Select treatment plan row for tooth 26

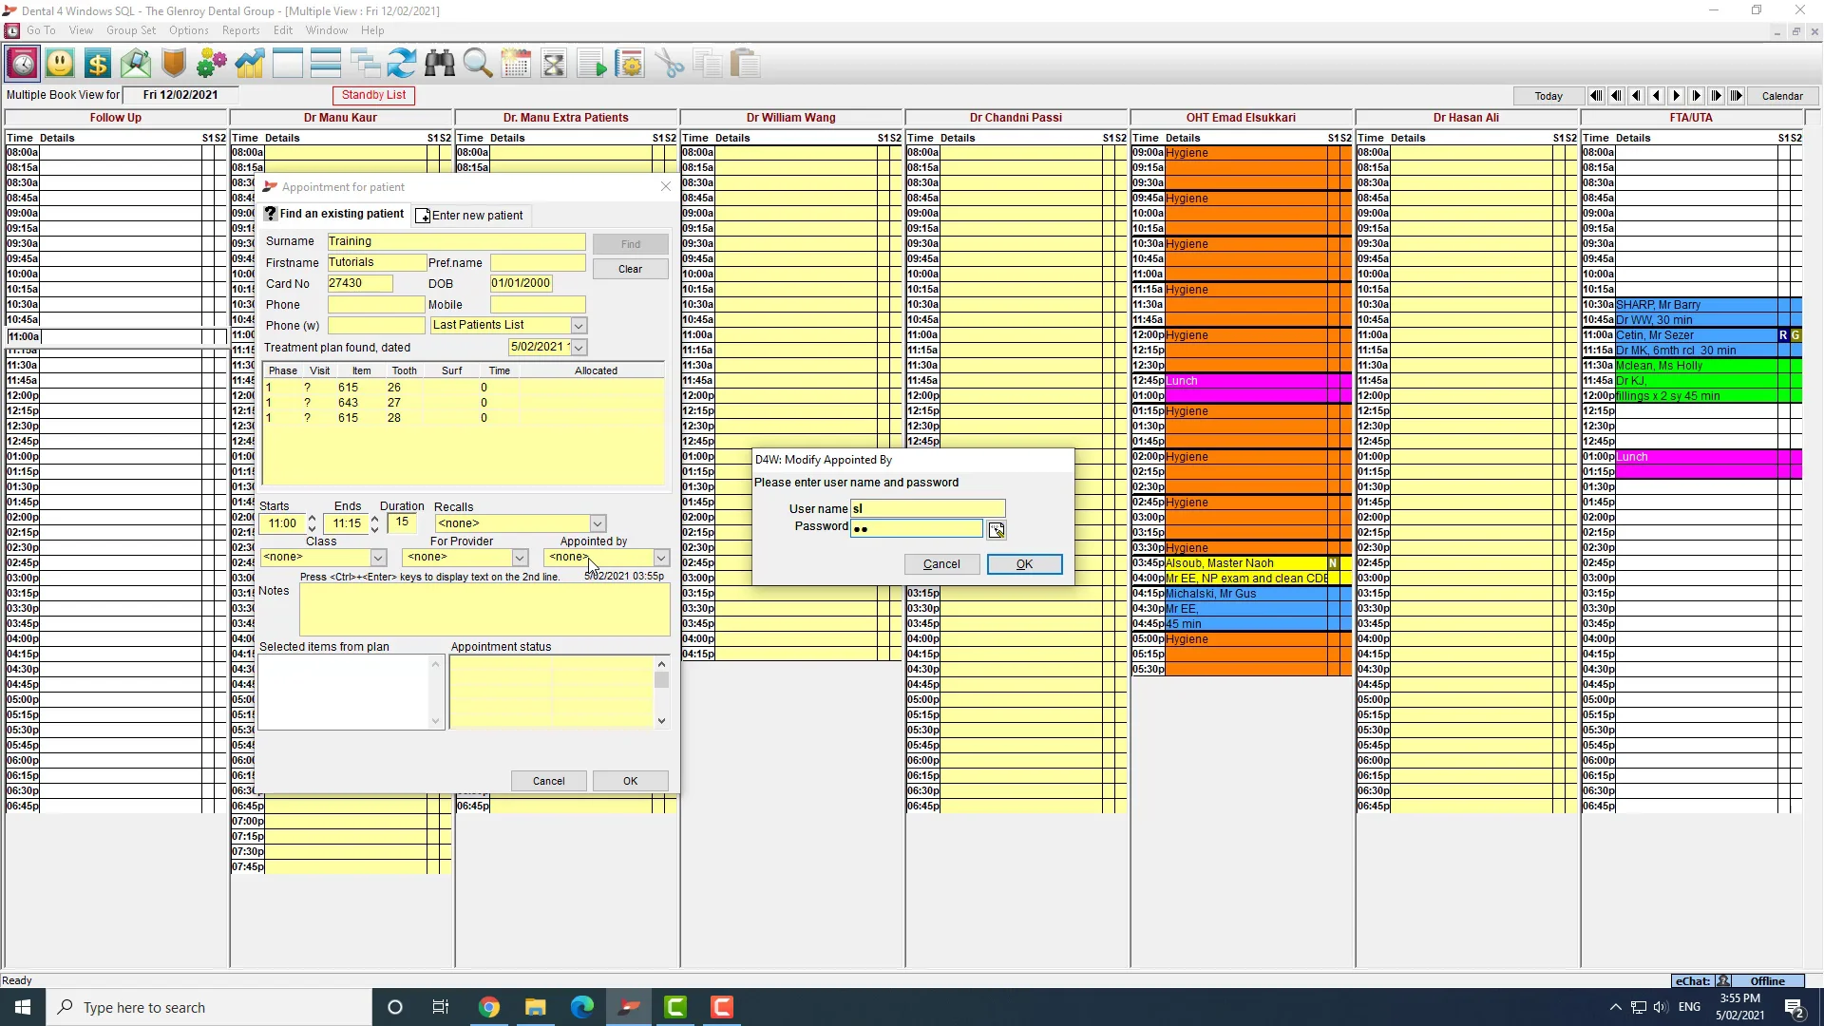click(x=463, y=388)
